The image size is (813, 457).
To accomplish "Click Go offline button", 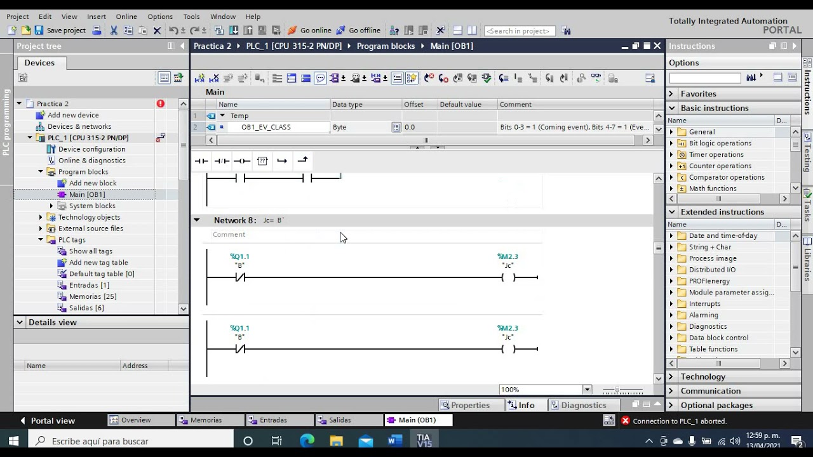I will click(x=359, y=30).
